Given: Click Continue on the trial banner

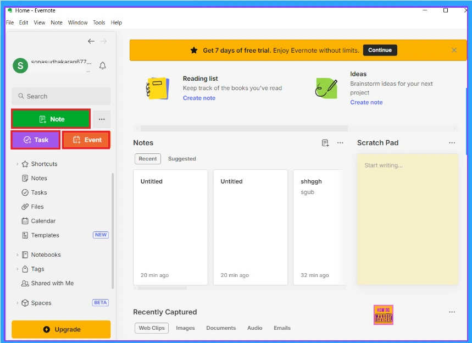Looking at the screenshot, I should click(380, 50).
